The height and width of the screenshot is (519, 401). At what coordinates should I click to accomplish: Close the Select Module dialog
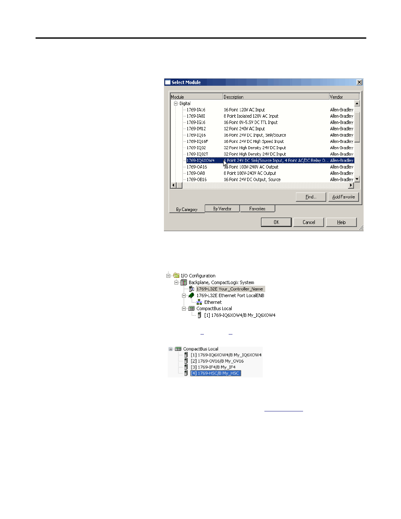[359, 82]
